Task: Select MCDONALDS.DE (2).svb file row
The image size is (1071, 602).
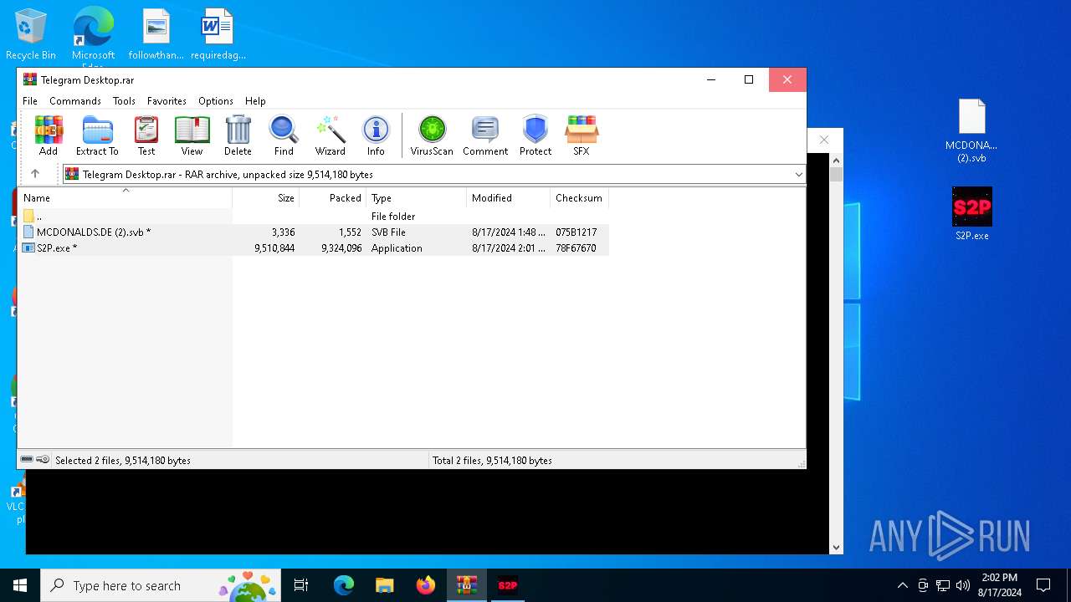Action: point(313,232)
